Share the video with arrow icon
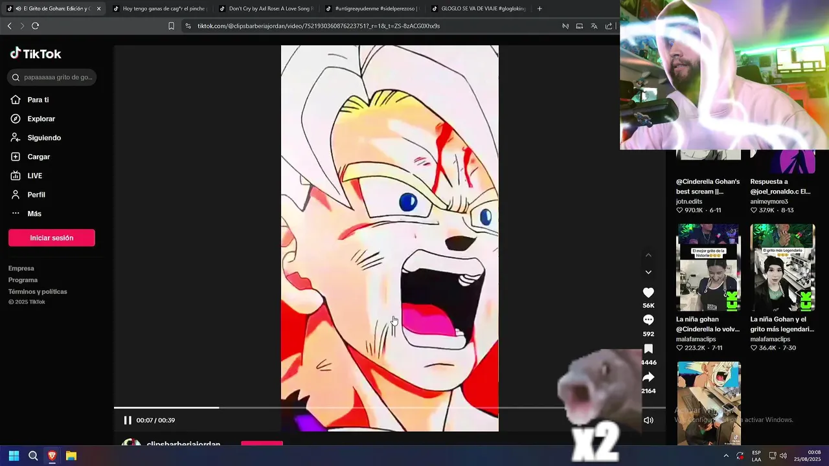This screenshot has width=829, height=466. coord(648,377)
